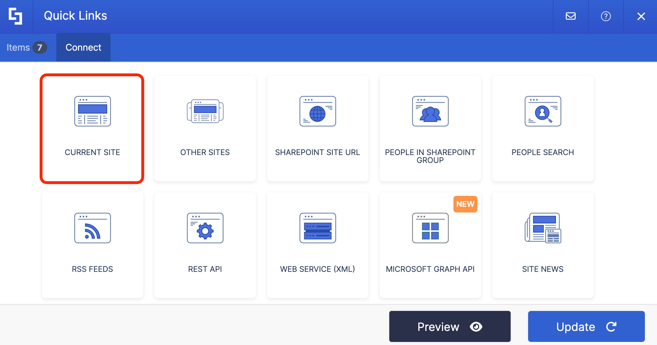Click the Preview button
Image resolution: width=657 pixels, height=345 pixels.
pos(450,326)
